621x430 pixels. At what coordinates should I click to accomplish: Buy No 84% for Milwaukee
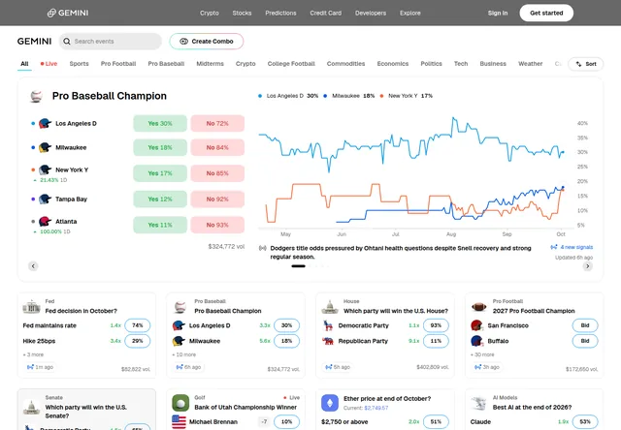pos(217,147)
